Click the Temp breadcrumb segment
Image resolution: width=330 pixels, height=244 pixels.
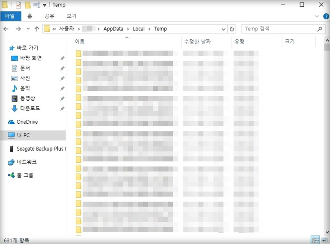coord(161,29)
